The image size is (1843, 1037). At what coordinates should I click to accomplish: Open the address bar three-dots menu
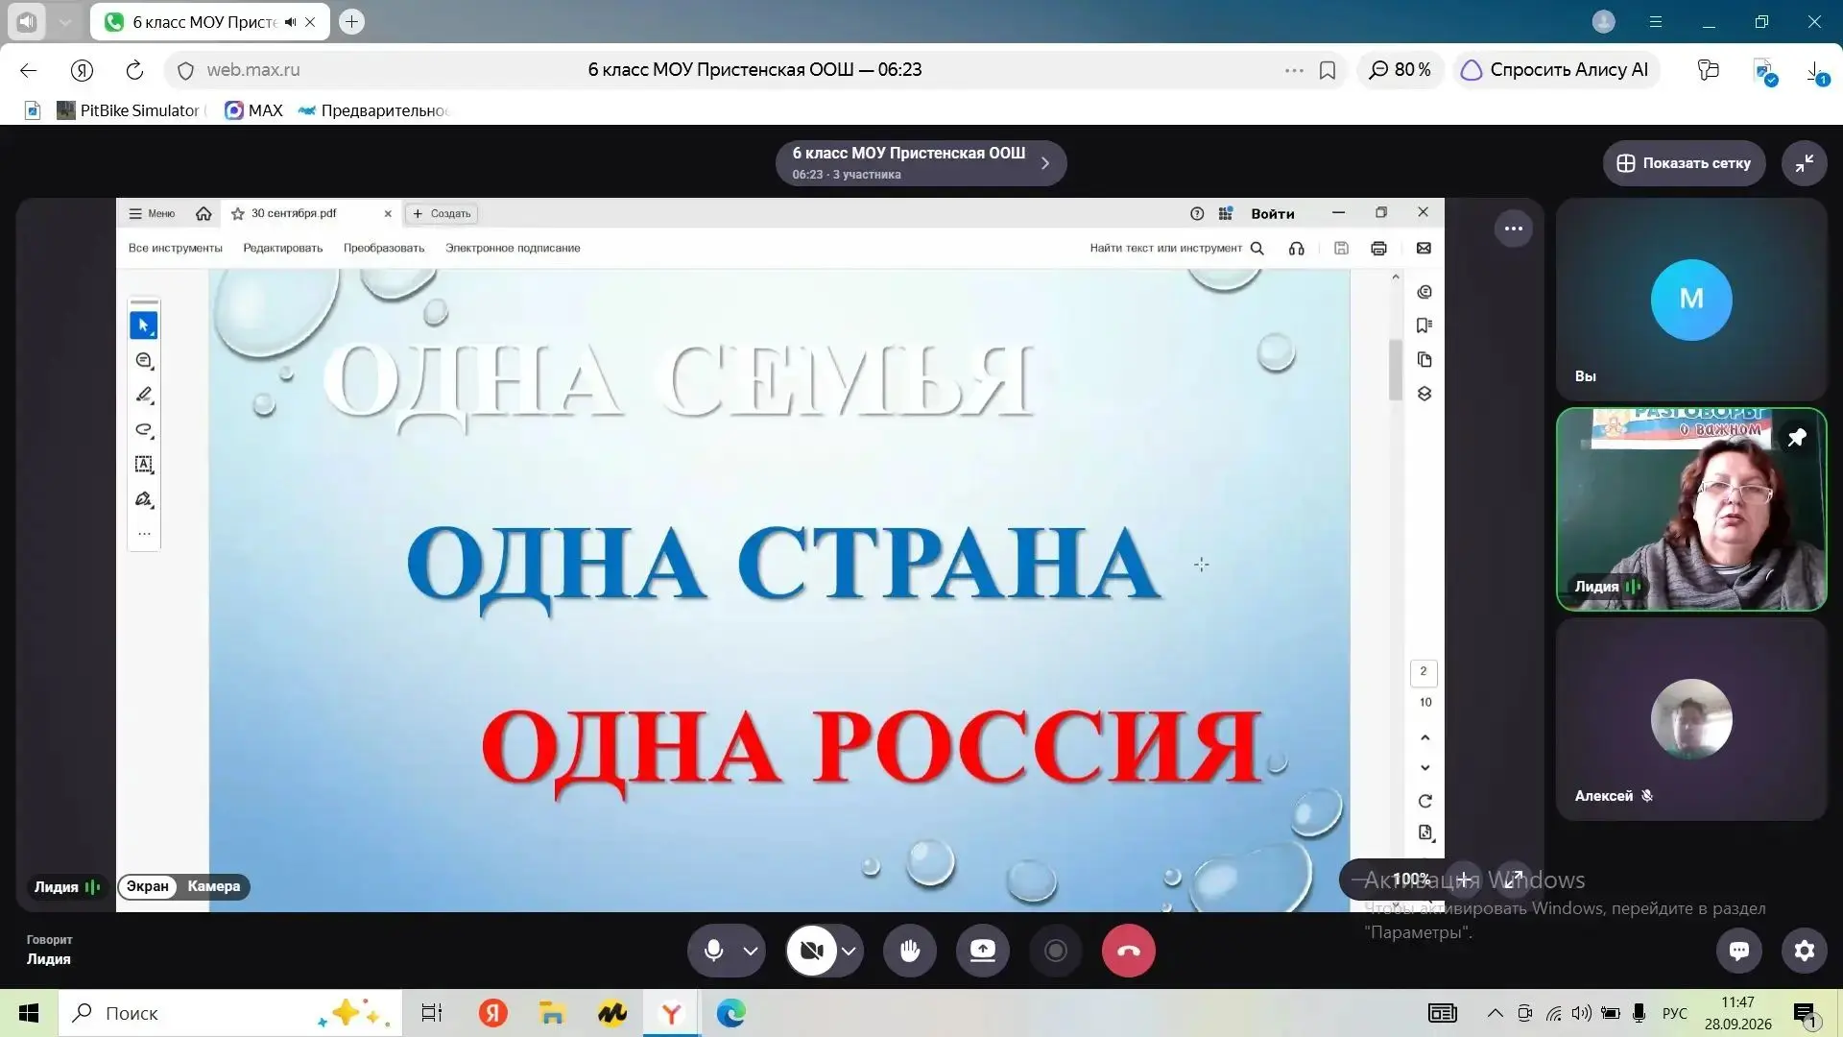pyautogui.click(x=1294, y=70)
